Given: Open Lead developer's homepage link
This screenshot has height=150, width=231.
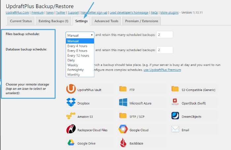Looking at the screenshot, I should (x=129, y=13).
